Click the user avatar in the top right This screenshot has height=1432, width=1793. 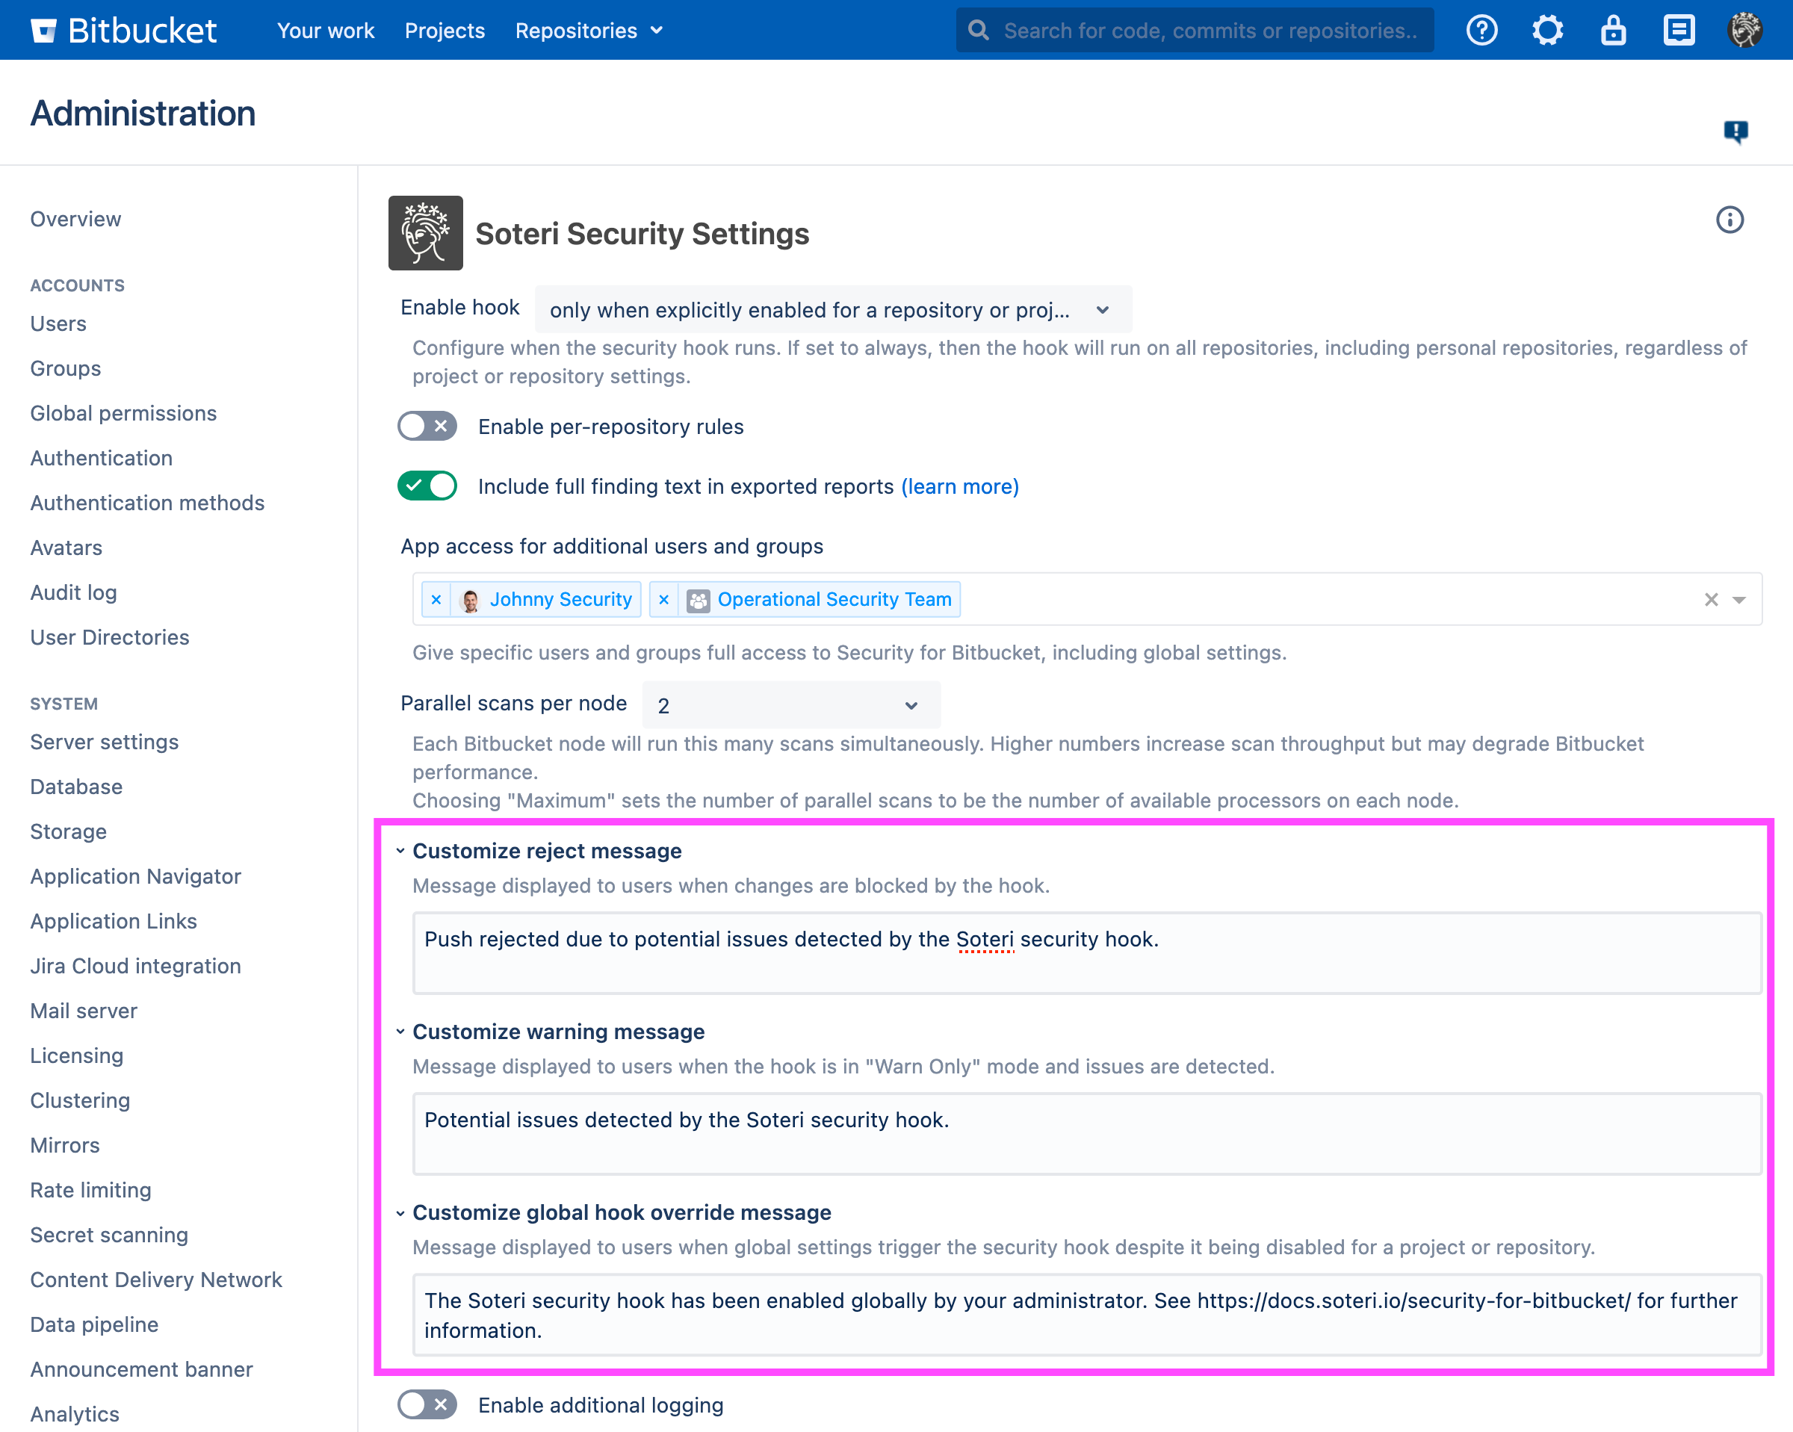pos(1744,30)
